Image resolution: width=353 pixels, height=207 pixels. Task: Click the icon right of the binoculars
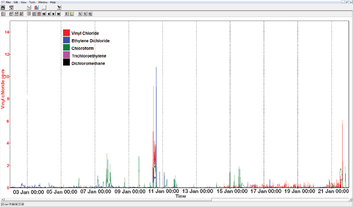[x=11, y=8]
